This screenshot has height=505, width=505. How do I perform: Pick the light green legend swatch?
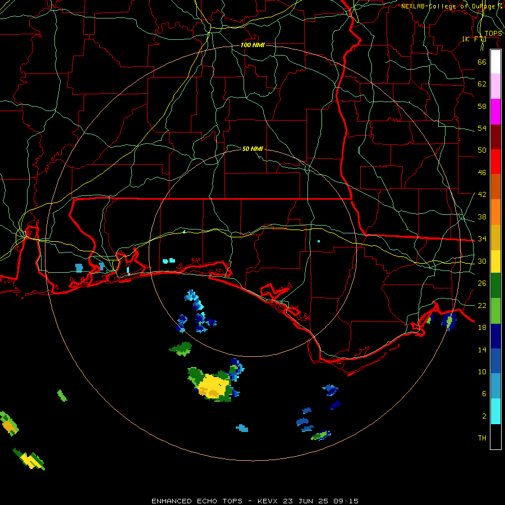495,311
